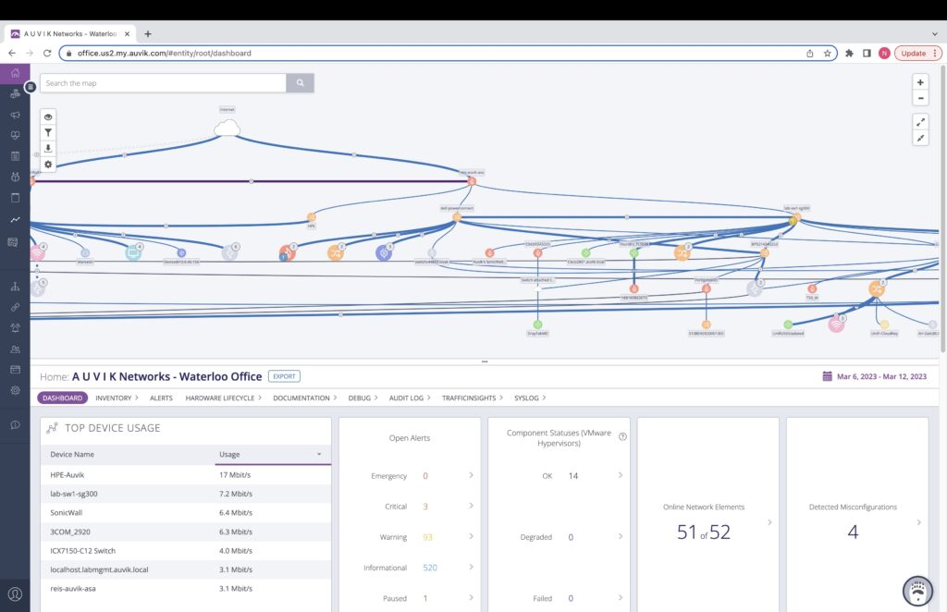Click into the Search the map field
947x612 pixels.
tap(163, 82)
